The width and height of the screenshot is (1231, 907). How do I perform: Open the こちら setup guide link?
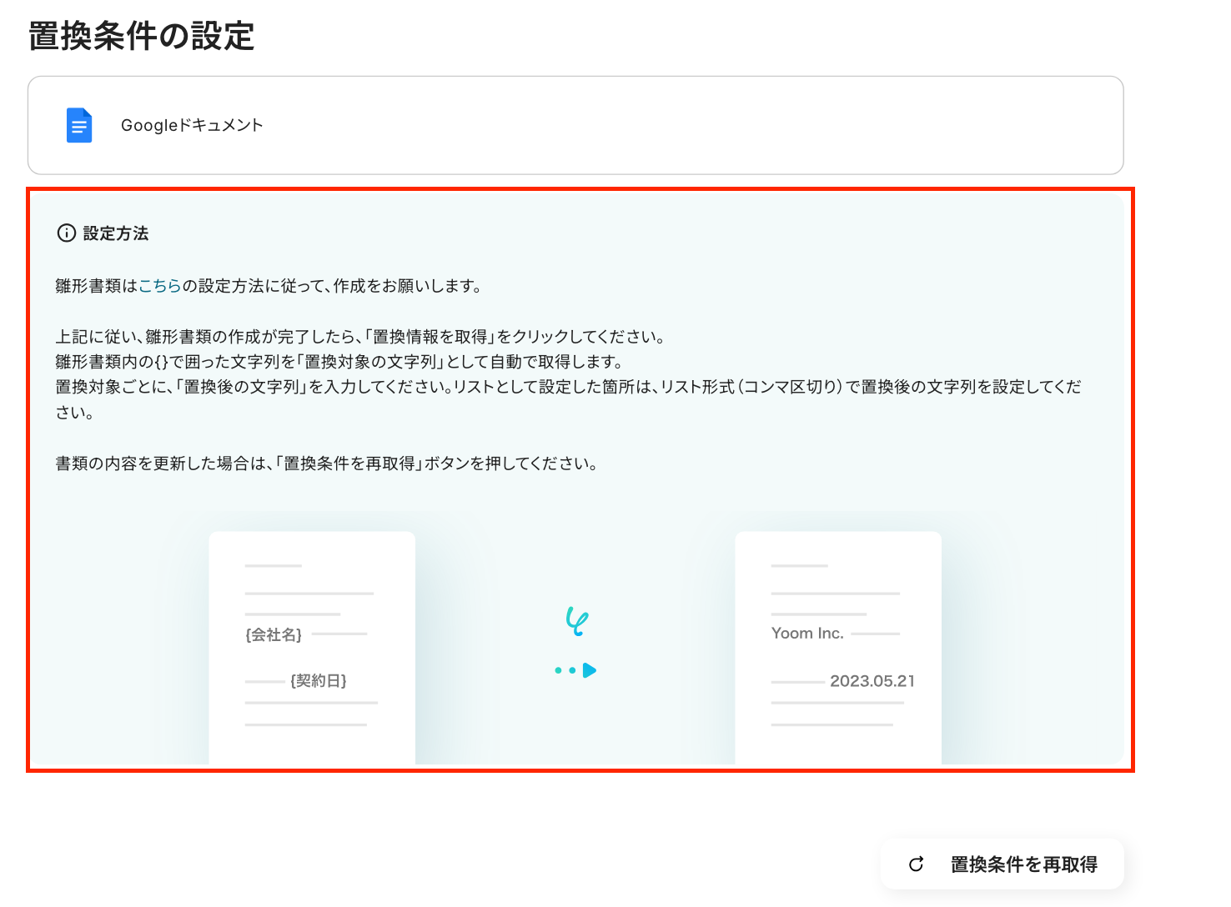(x=159, y=286)
